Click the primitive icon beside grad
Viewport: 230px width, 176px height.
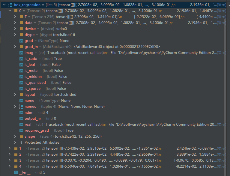21,41
